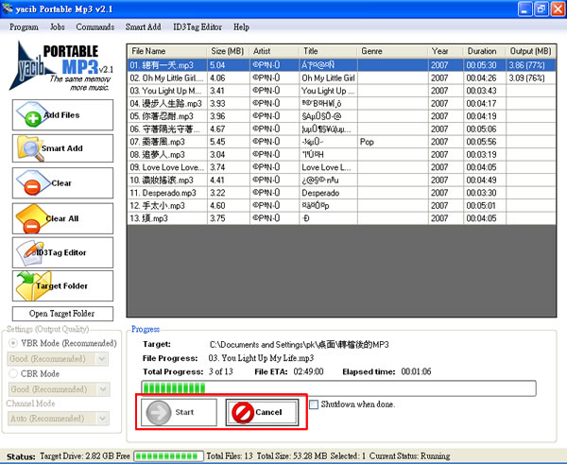
Task: Enable Shutdown when done checkbox
Action: 315,404
